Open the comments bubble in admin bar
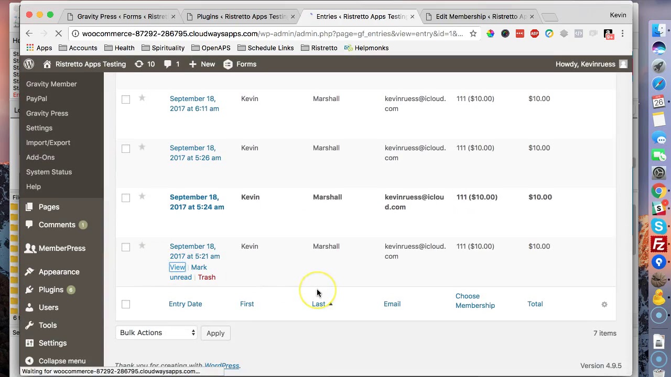This screenshot has width=671, height=377. tap(171, 64)
